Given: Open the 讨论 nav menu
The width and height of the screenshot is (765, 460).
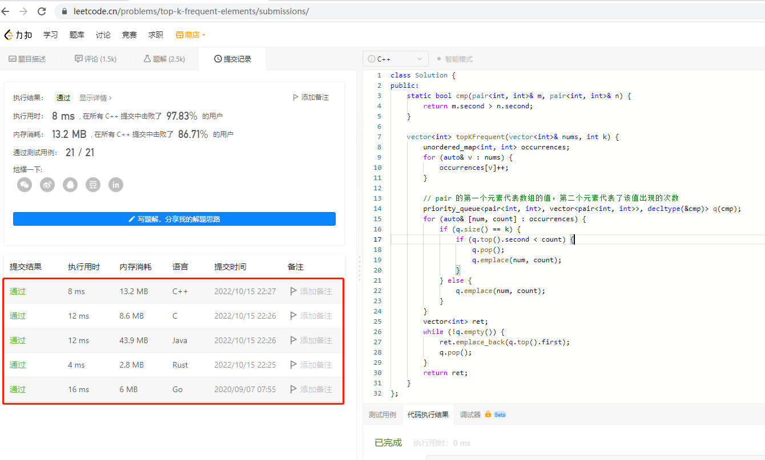Looking at the screenshot, I should pyautogui.click(x=103, y=35).
